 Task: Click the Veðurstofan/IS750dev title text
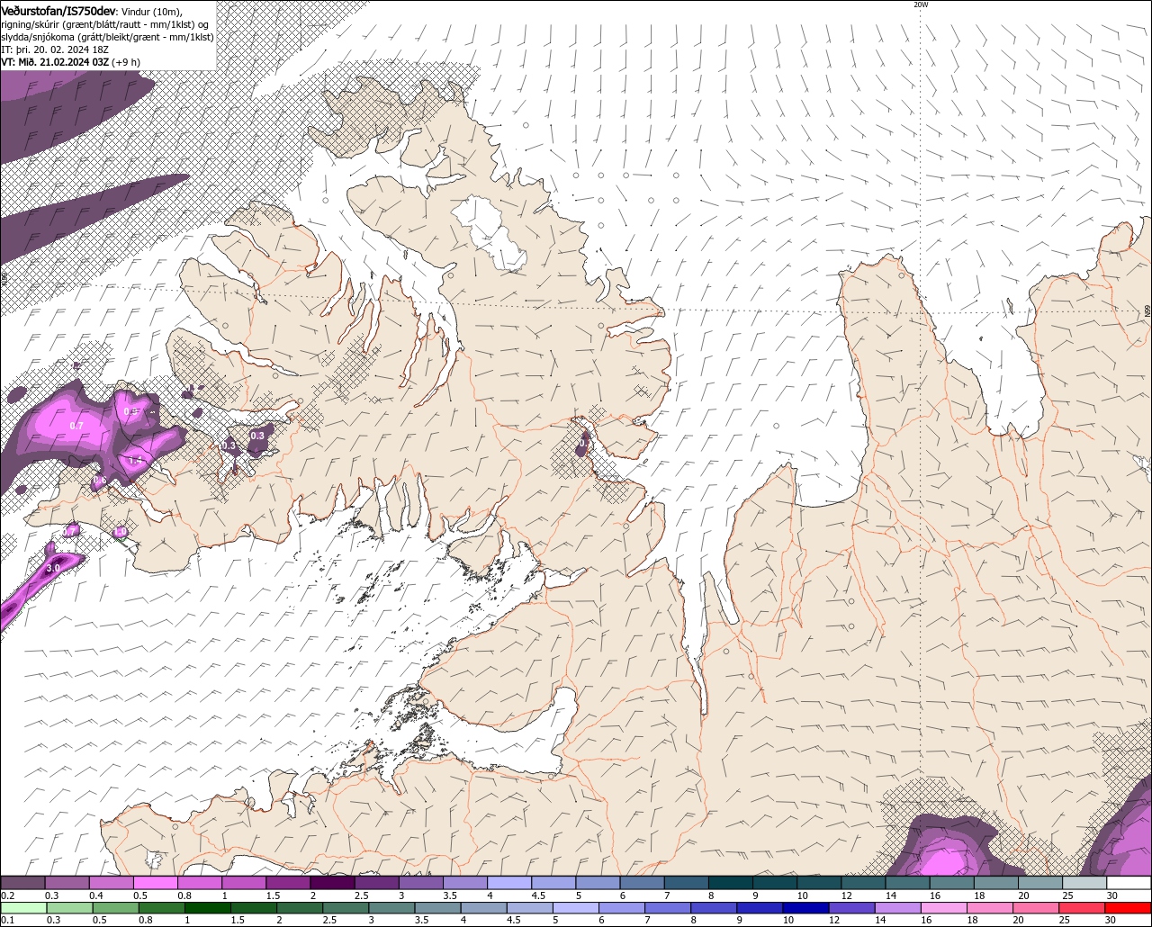tap(58, 11)
